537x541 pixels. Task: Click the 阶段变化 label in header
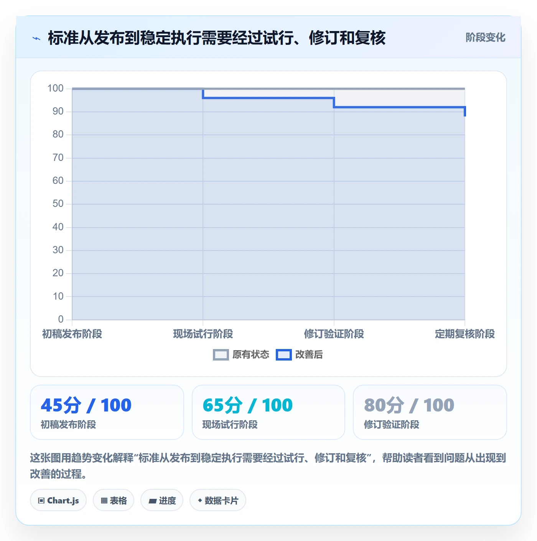point(485,38)
